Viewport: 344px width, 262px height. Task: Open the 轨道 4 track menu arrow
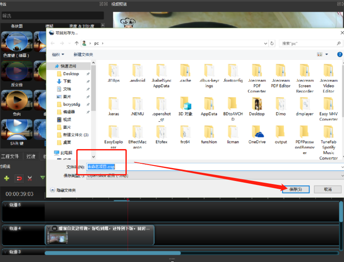6,228
